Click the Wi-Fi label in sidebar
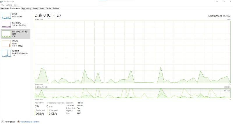 pos(15,41)
